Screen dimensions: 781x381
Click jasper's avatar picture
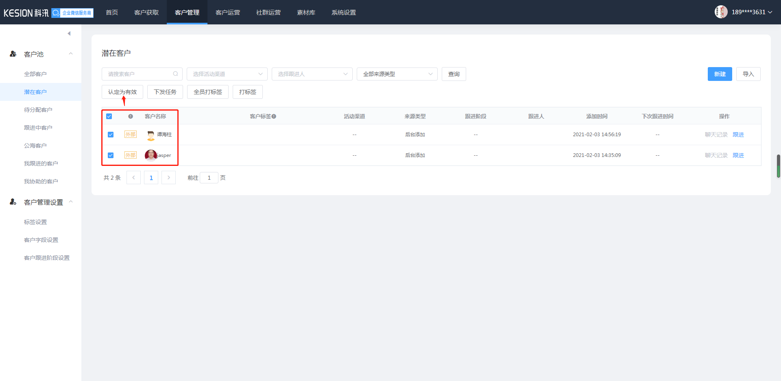tap(151, 155)
